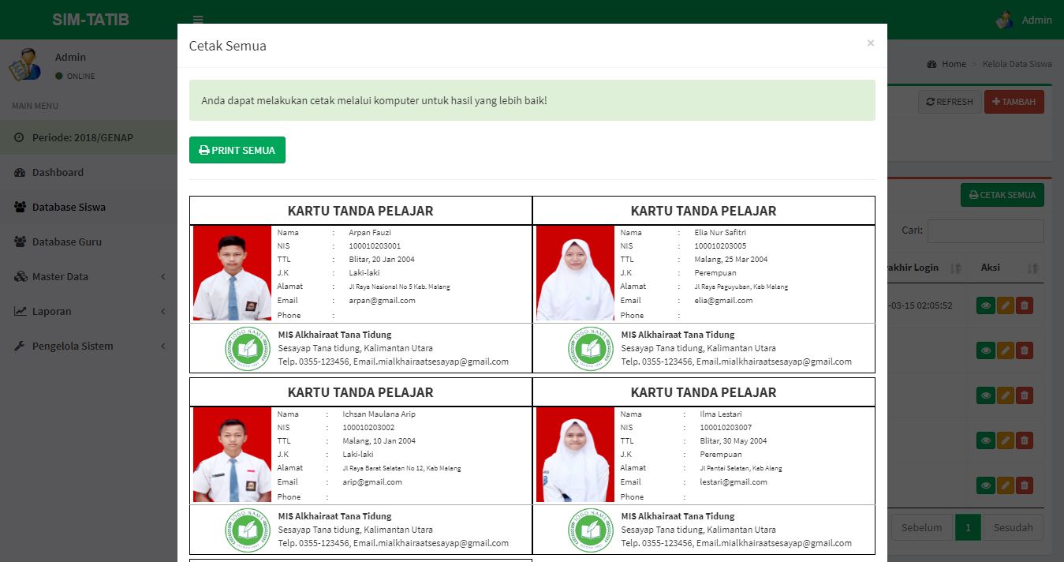This screenshot has width=1064, height=562.
Task: Click the Database Siswa users icon
Action: pyautogui.click(x=20, y=207)
